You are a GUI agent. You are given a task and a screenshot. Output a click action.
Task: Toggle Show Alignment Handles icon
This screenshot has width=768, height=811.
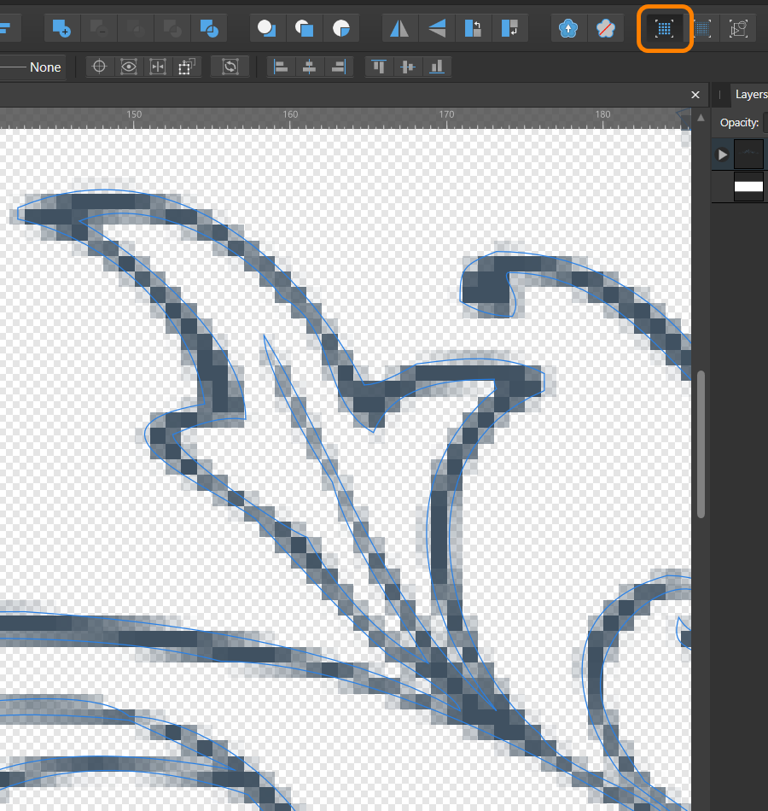(158, 67)
